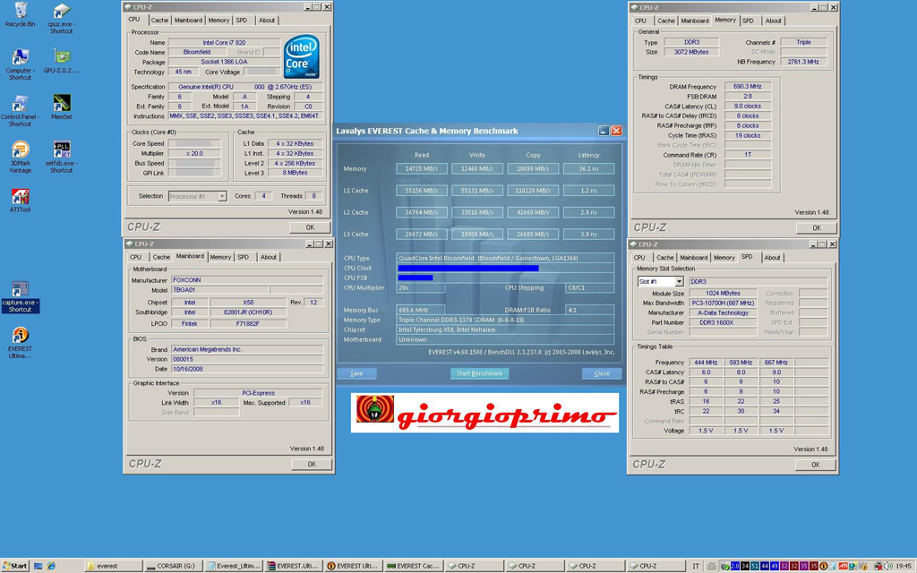Switch to the EVEREST Cac... benchmark taskbar button

click(x=414, y=566)
